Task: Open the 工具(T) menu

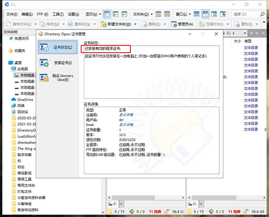Action: click(x=58, y=14)
